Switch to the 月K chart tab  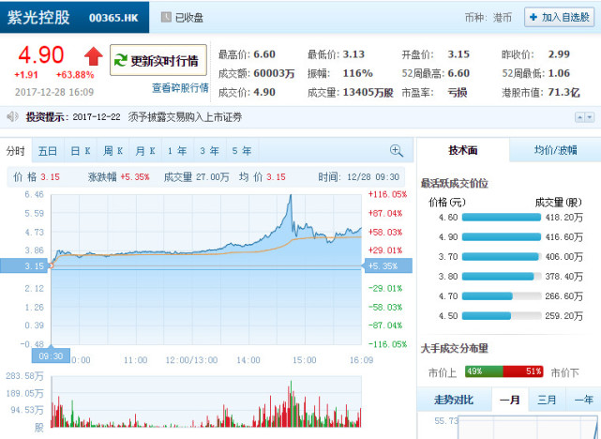pos(145,151)
